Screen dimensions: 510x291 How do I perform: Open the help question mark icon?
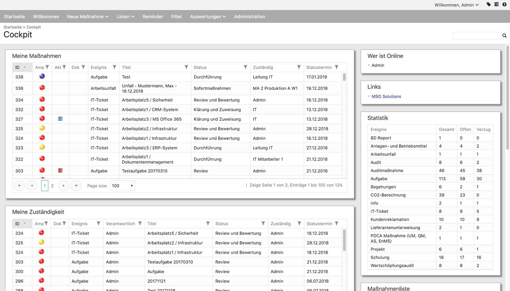point(504,4)
